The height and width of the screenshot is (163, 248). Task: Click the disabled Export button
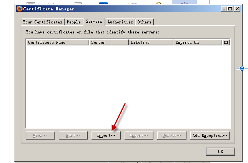[x=139, y=135]
